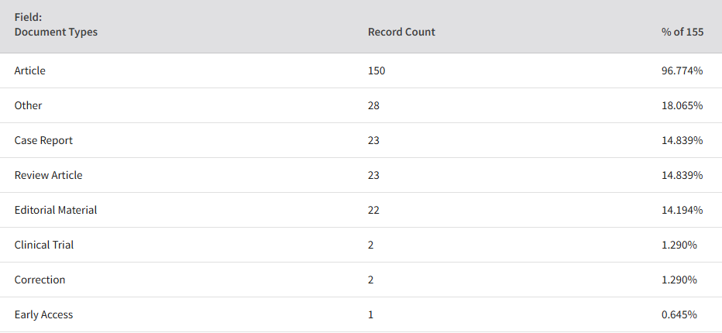The width and height of the screenshot is (722, 333).
Task: Select the Correction entry
Action: pos(40,280)
